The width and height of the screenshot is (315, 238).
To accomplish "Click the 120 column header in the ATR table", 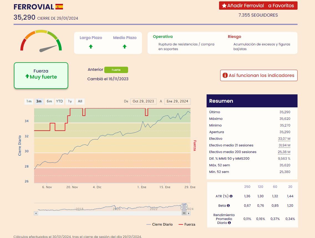I will 261,187.
